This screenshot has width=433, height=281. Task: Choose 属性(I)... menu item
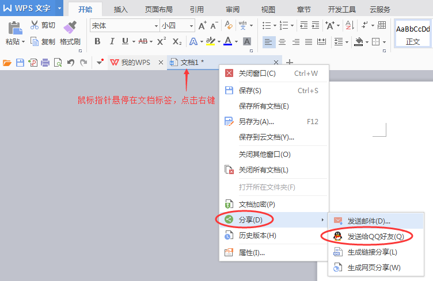coord(273,253)
